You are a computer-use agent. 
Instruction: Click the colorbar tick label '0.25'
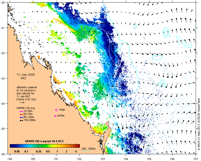tap(39, 151)
